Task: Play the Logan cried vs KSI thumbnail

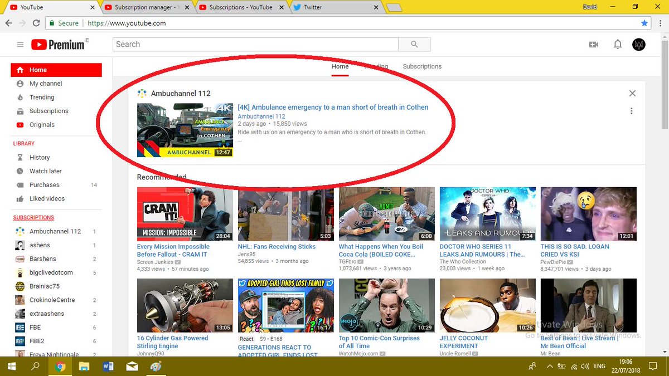Action: coord(589,214)
